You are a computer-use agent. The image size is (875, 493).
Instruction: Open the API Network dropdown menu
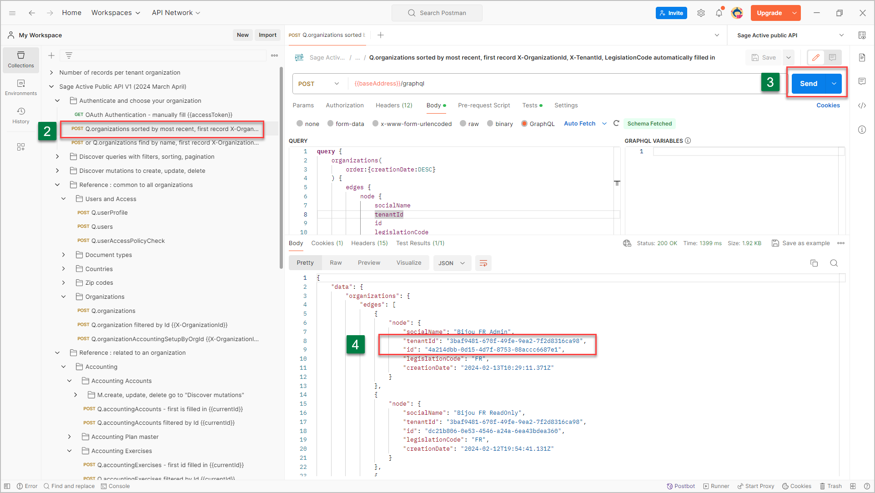176,13
